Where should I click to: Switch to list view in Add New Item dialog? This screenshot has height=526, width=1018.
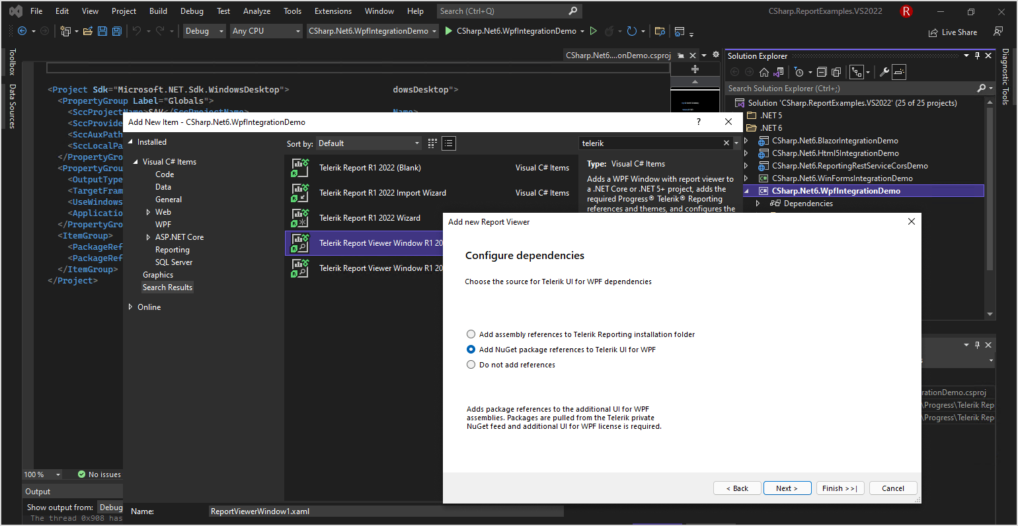pyautogui.click(x=449, y=143)
